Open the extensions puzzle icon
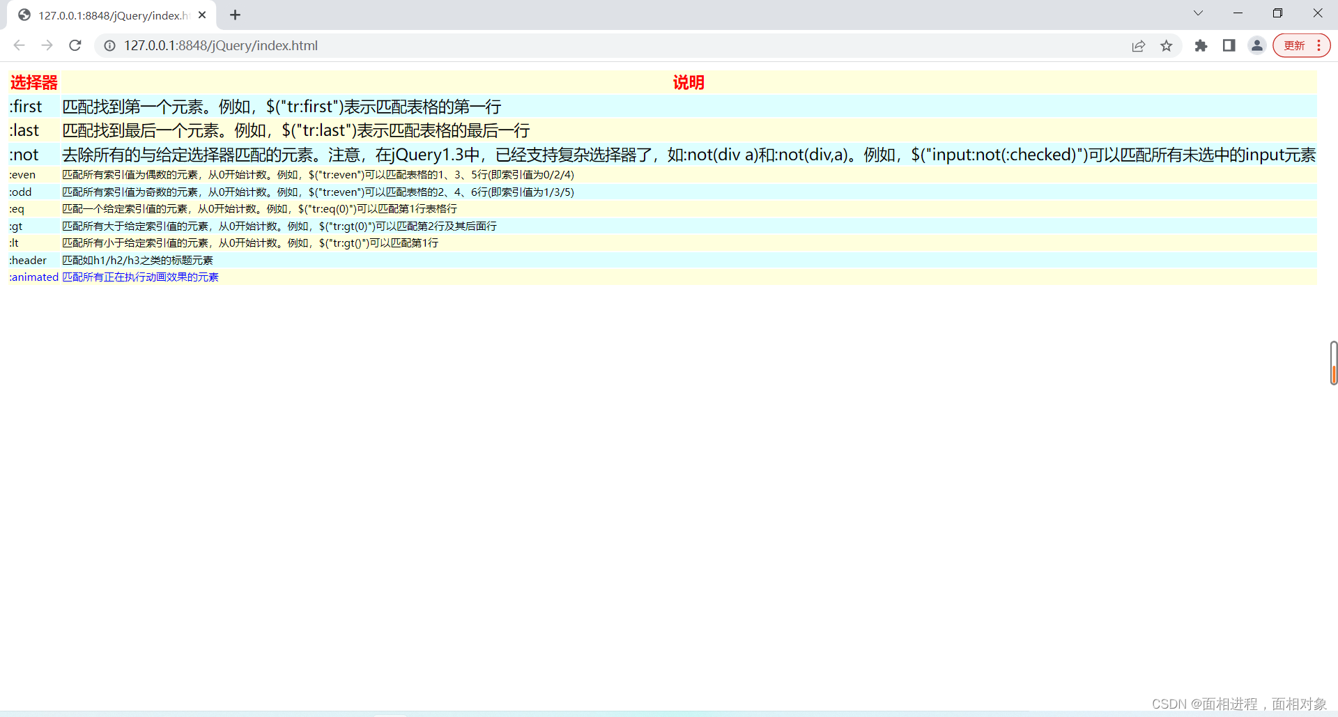This screenshot has height=717, width=1338. click(1201, 45)
